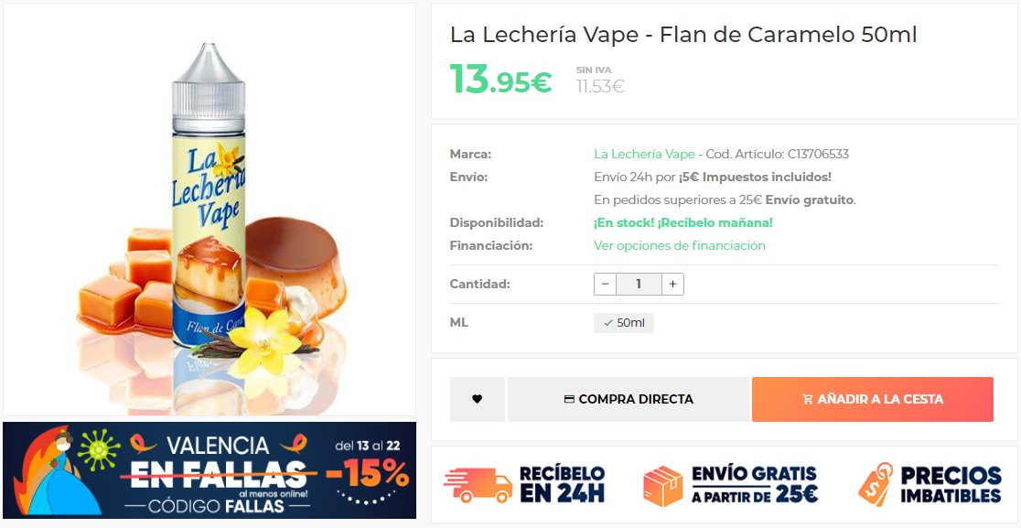
Task: Open Ver opciones de financiación link
Action: pyautogui.click(x=680, y=245)
